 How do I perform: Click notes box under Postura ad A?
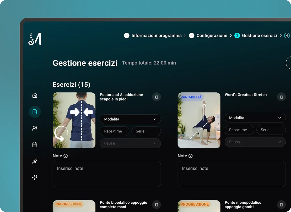pyautogui.click(x=107, y=174)
